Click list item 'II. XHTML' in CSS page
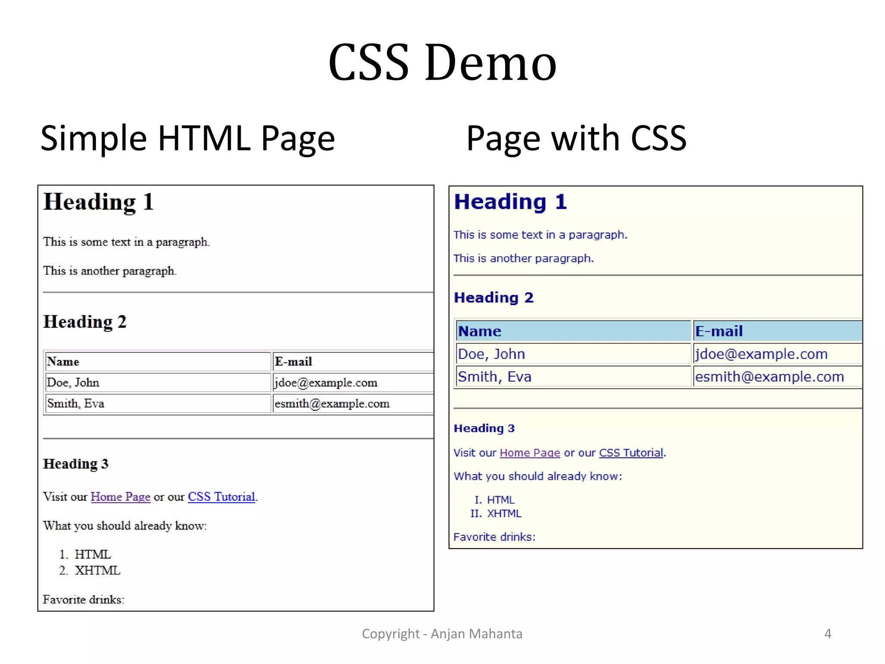This screenshot has height=664, width=885. [x=496, y=514]
